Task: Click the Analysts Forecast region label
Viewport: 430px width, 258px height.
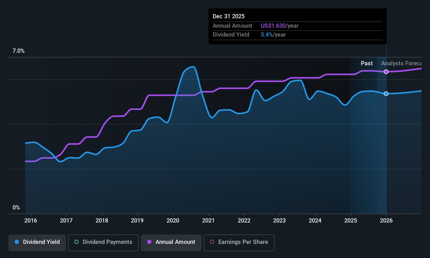Action: (401, 63)
